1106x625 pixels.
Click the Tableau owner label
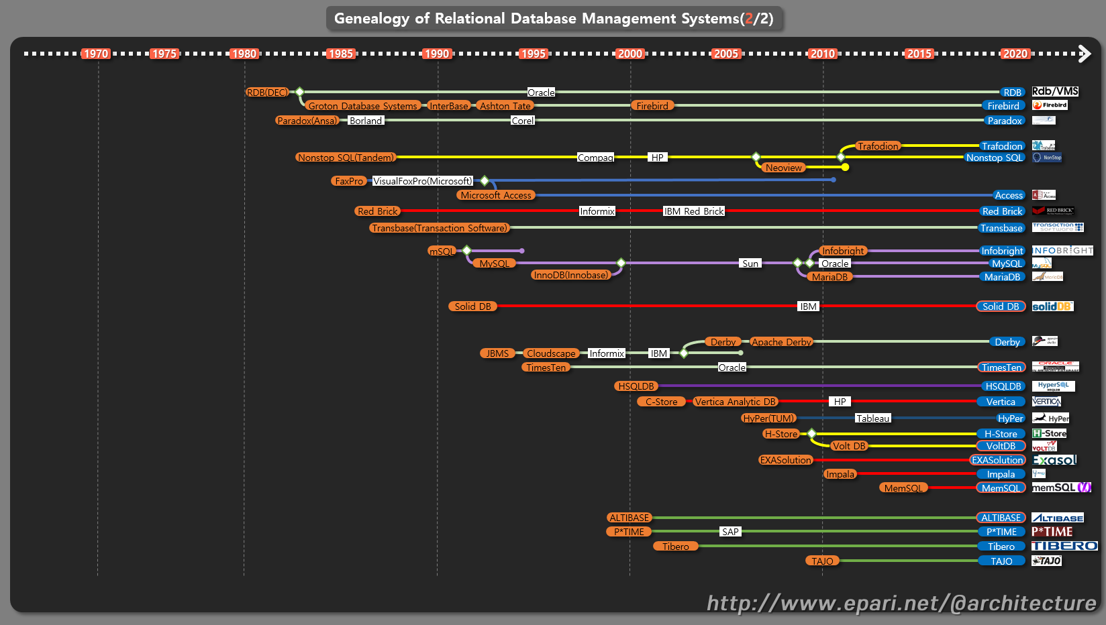872,418
